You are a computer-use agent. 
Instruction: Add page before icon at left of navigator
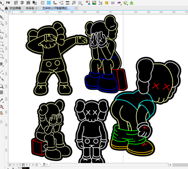10,165
